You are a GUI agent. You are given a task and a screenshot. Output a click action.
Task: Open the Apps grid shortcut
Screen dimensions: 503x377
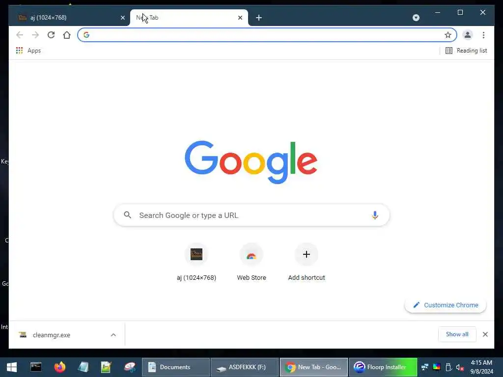(28, 51)
